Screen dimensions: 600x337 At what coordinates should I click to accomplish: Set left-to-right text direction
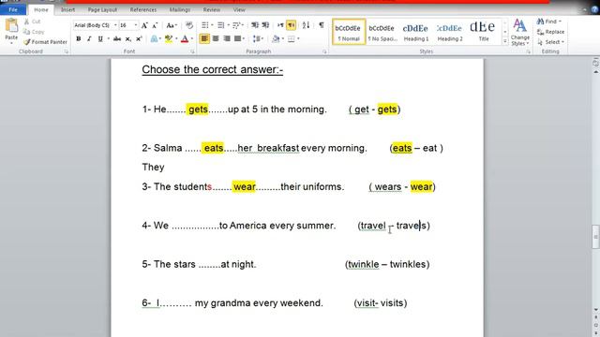280,25
